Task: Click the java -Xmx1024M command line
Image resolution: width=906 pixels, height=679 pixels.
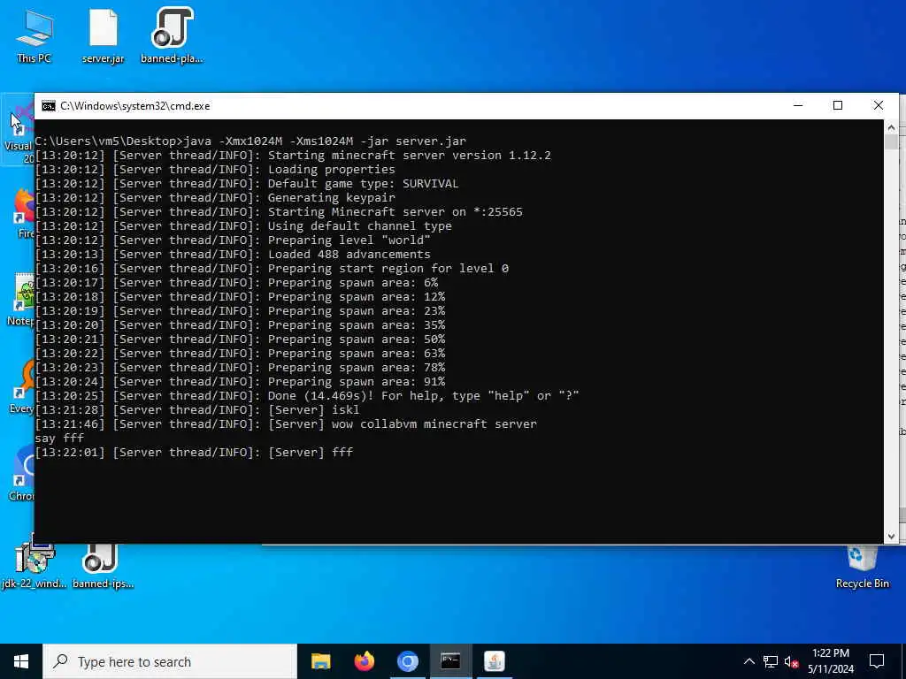Action: pyautogui.click(x=250, y=141)
